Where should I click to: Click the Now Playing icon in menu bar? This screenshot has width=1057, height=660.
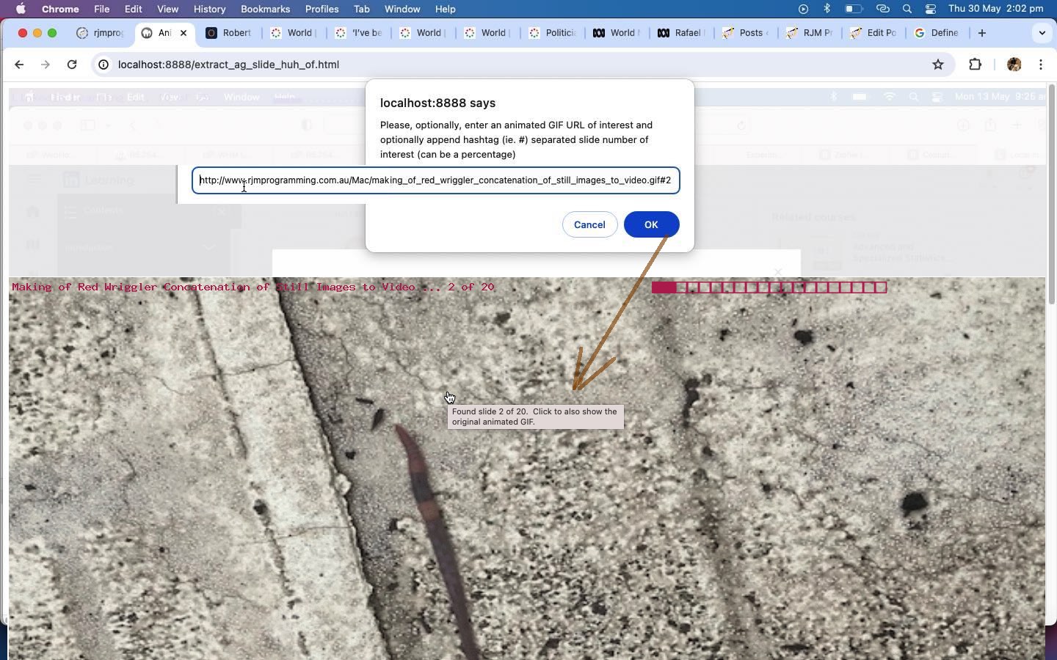tap(803, 9)
